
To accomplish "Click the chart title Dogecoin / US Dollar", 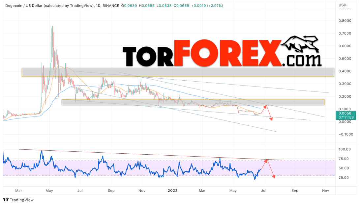I will click(x=24, y=6).
